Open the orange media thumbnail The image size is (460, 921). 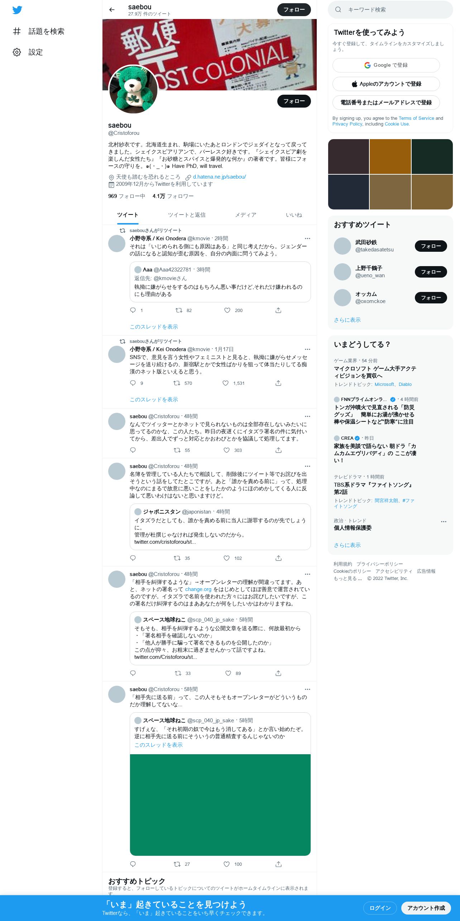coord(390,156)
